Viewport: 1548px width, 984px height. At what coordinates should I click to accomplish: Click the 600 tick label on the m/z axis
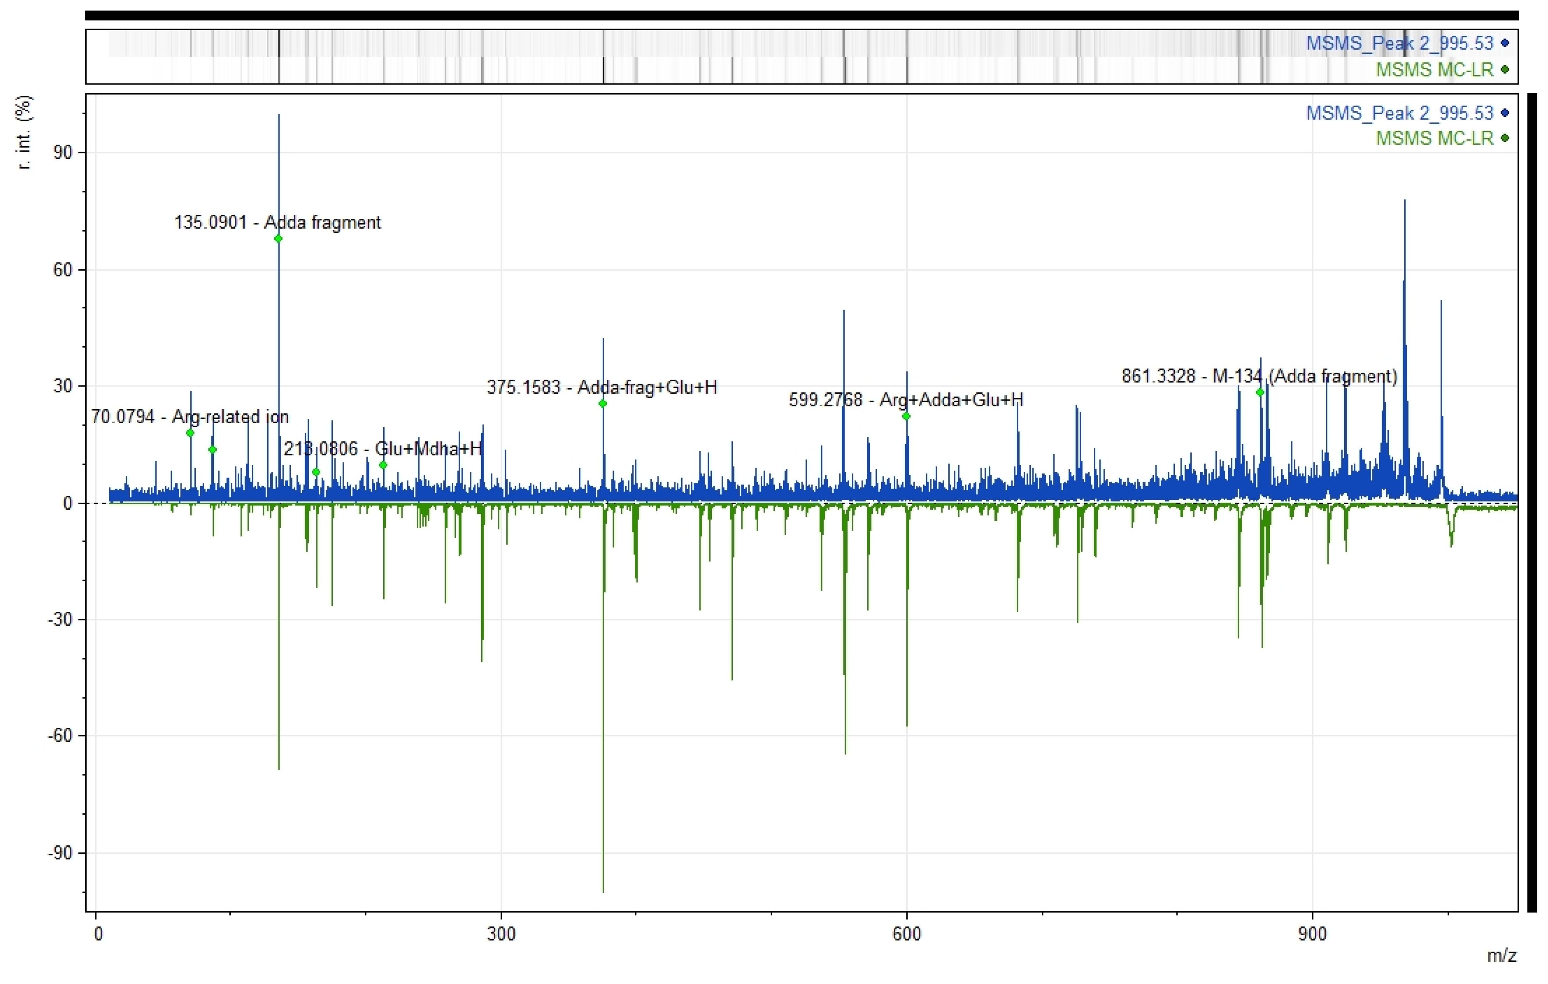pos(906,934)
